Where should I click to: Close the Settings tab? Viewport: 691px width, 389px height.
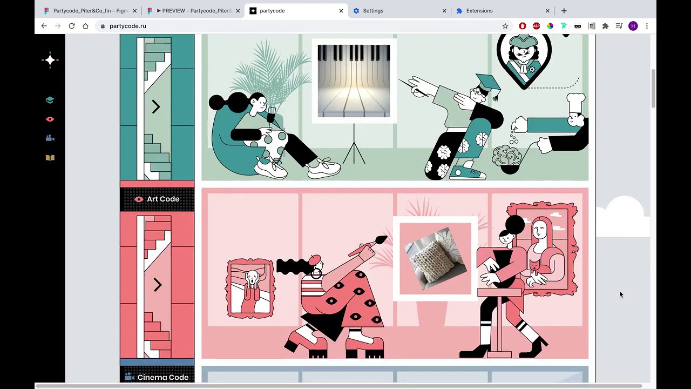[444, 11]
